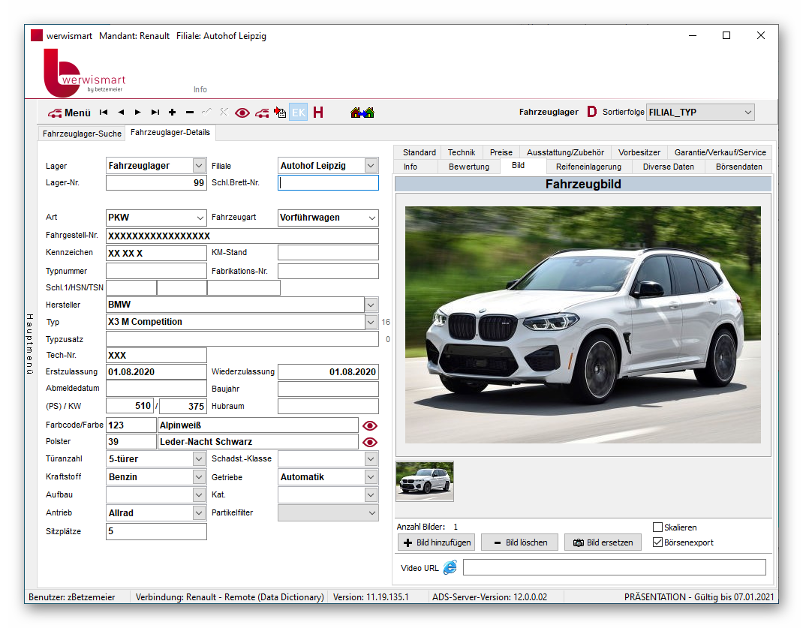Enable the Skalieren checkbox
Image resolution: width=803 pixels, height=628 pixels.
tap(658, 527)
